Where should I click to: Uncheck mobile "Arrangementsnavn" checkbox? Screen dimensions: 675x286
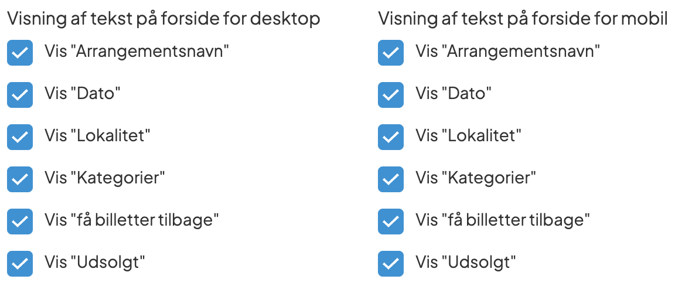pyautogui.click(x=391, y=53)
